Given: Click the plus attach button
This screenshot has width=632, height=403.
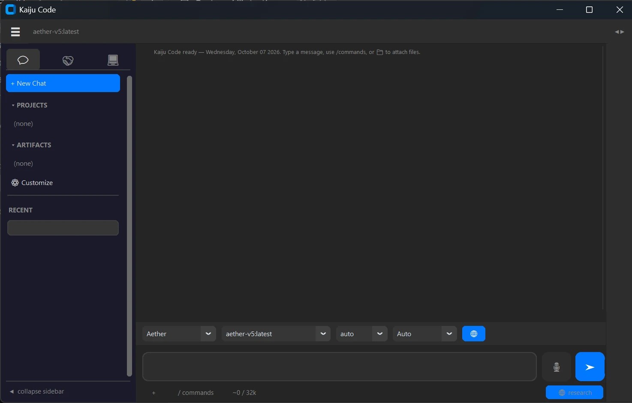Looking at the screenshot, I should pyautogui.click(x=153, y=393).
